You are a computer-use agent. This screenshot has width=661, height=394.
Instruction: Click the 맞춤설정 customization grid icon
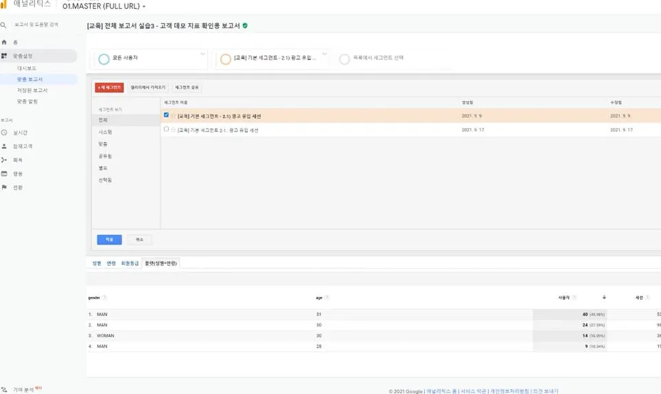(x=4, y=56)
